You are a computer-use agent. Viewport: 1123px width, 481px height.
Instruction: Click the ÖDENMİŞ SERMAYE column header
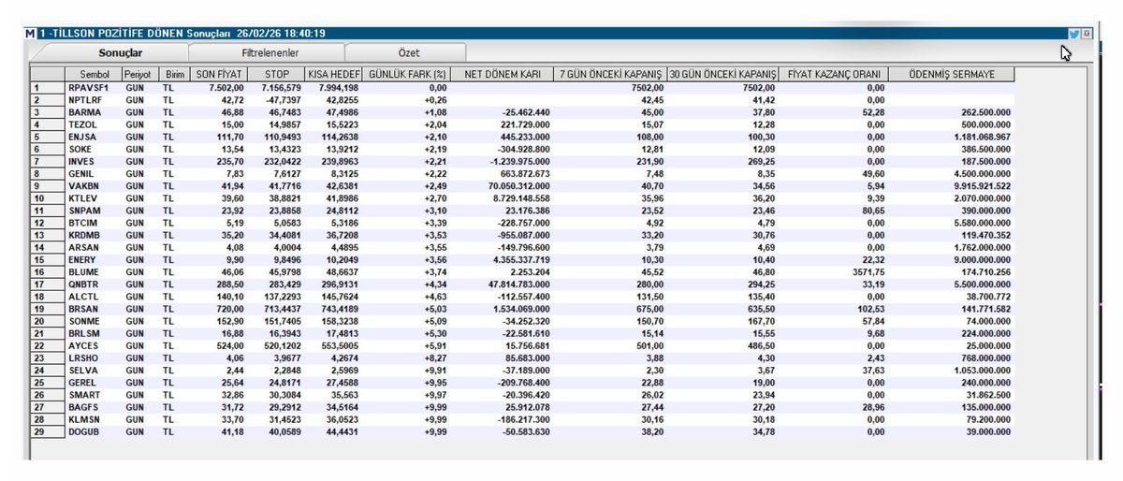949,74
